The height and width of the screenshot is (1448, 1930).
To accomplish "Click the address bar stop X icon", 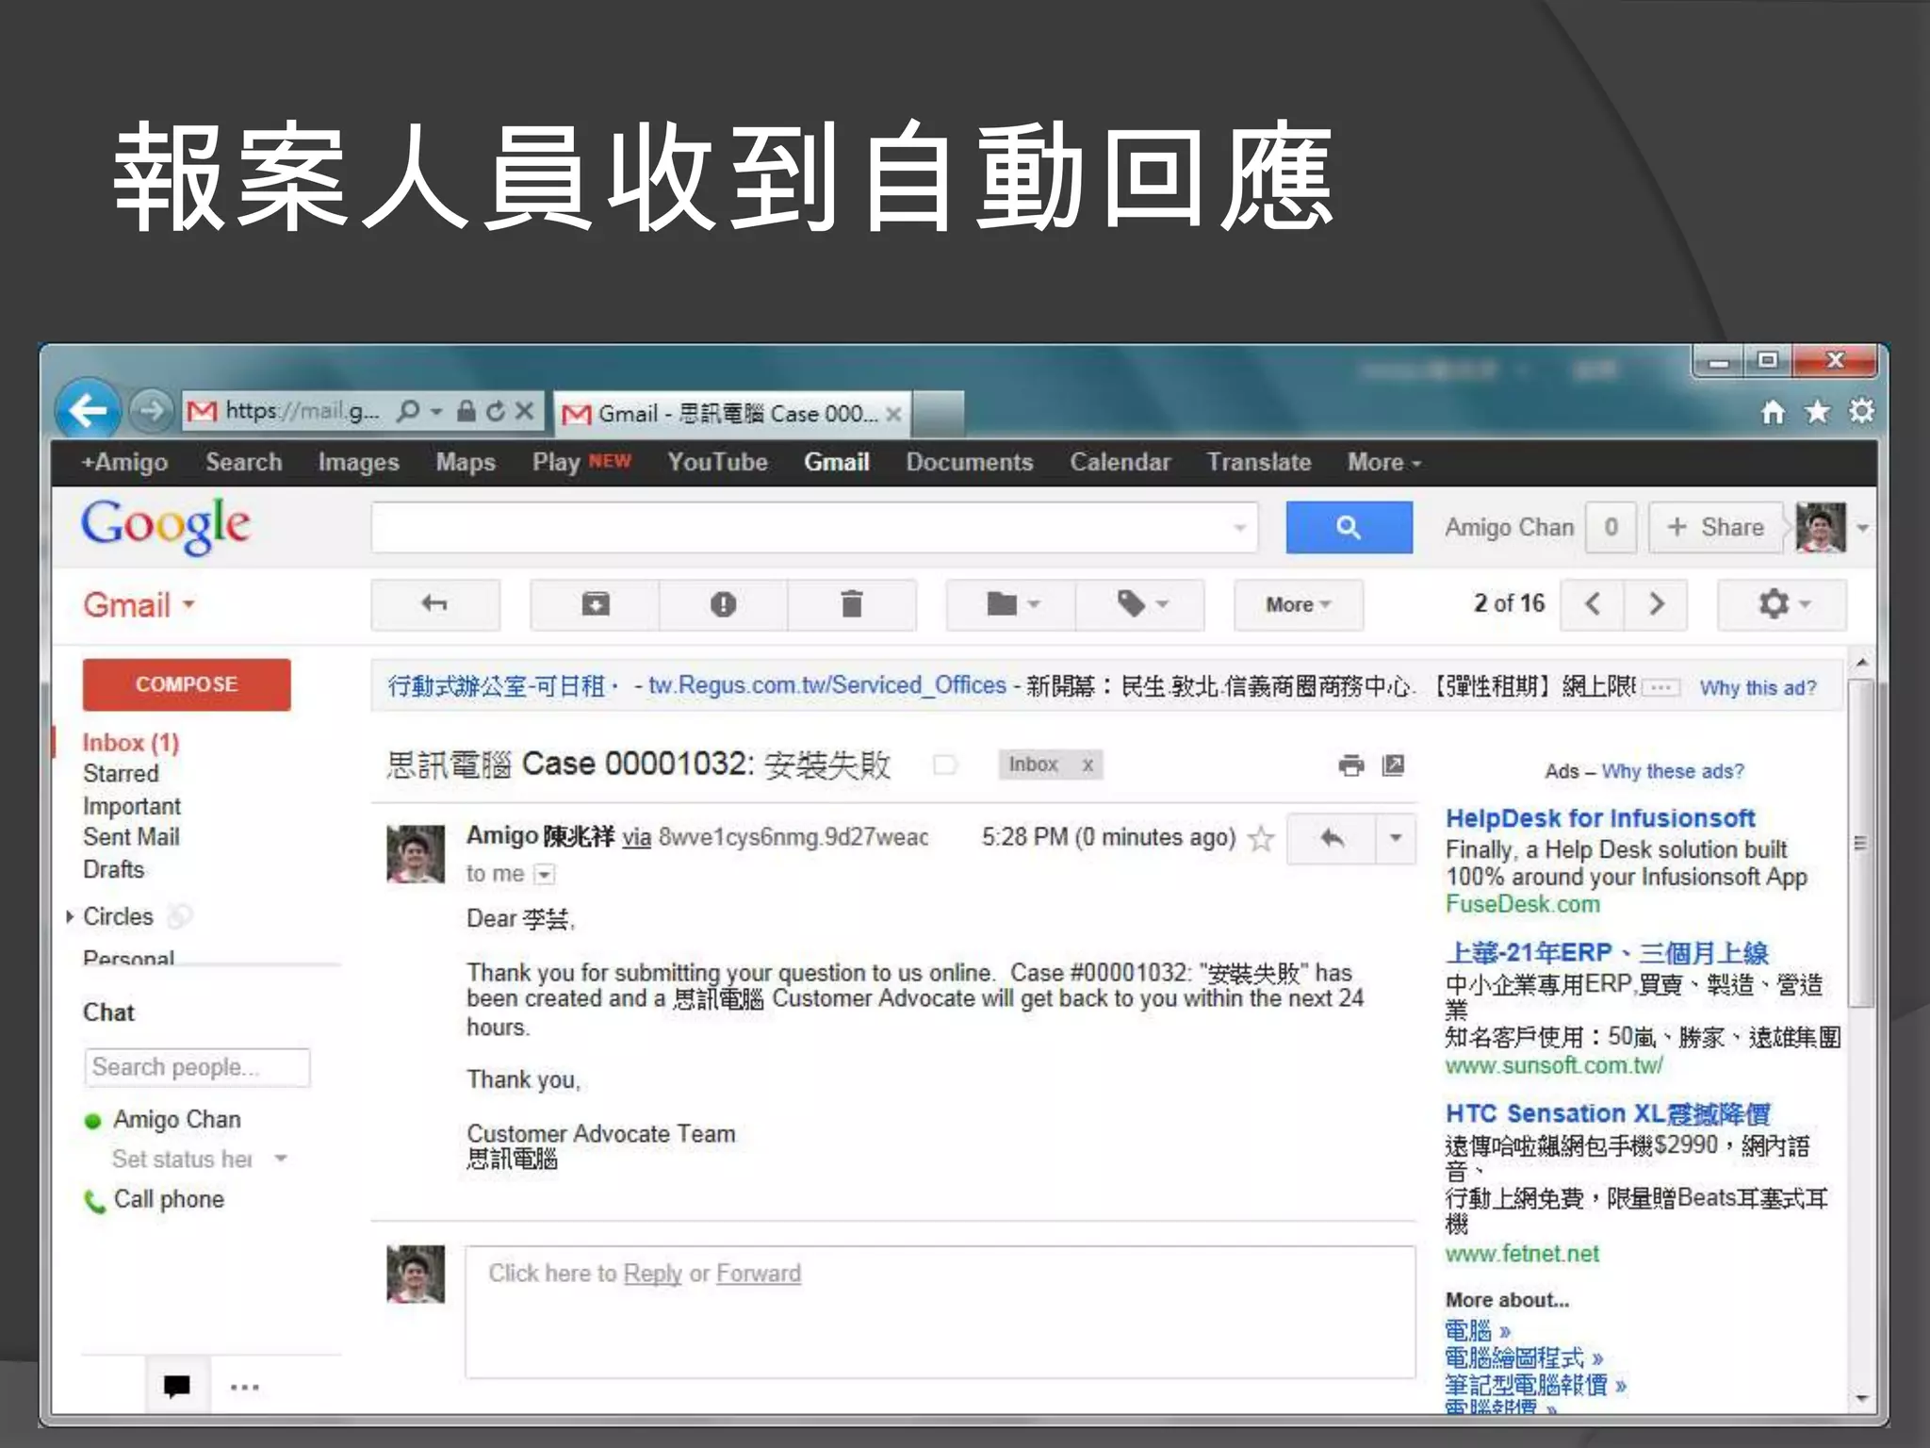I will [525, 411].
